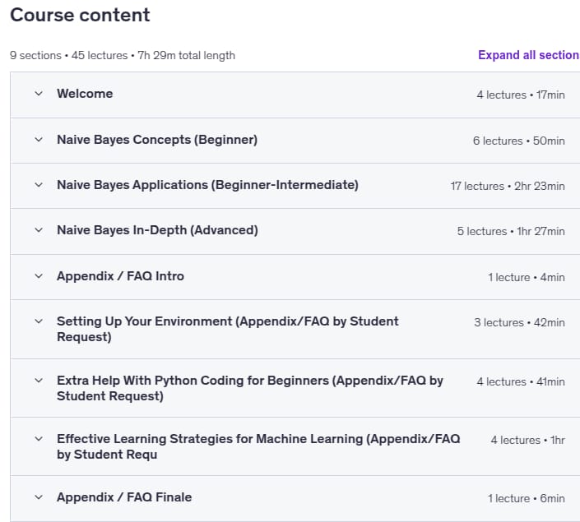Viewport: 580px width, 522px height.
Task: Select Naive Bayes Applications (Beginner-Intermediate) title
Action: 207,185
